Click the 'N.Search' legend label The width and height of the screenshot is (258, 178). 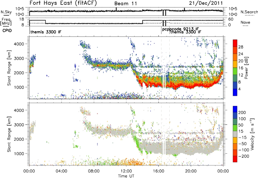pos(249,12)
